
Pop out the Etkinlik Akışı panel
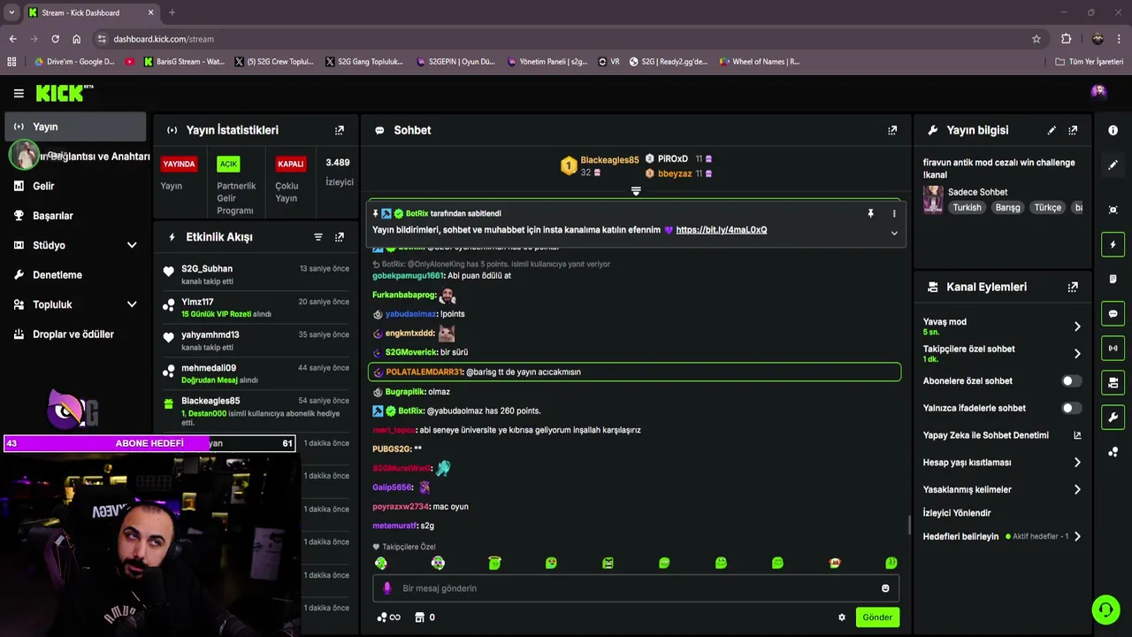pos(339,237)
